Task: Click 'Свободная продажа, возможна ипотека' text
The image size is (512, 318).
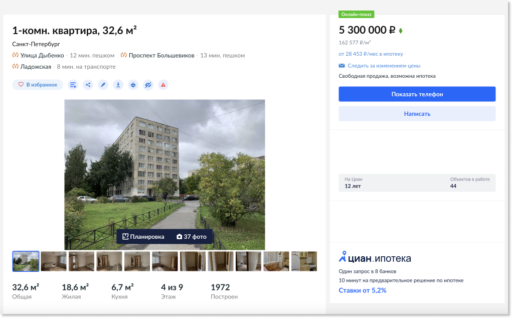Action: coord(387,76)
